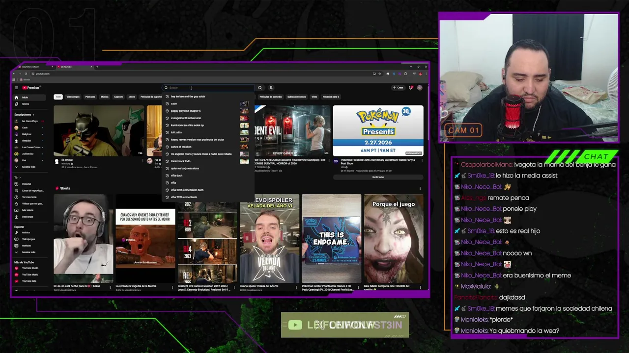Click the Crear button
The width and height of the screenshot is (629, 353).
pyautogui.click(x=398, y=88)
